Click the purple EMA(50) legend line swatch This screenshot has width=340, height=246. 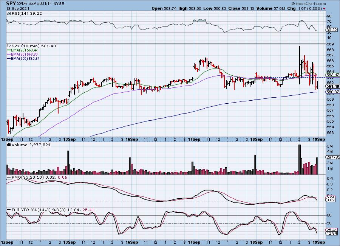(x=9, y=54)
